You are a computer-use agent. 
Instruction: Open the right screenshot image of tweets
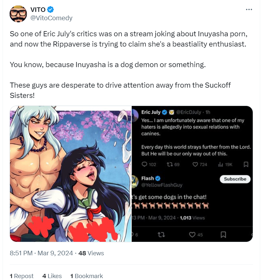point(192,174)
